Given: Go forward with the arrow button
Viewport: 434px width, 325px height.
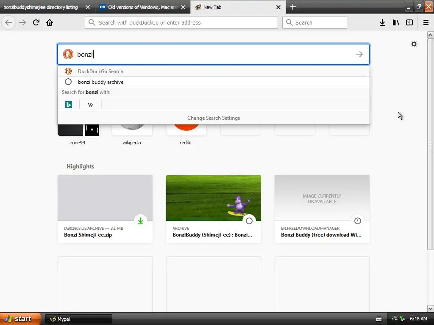Looking at the screenshot, I should (x=22, y=22).
